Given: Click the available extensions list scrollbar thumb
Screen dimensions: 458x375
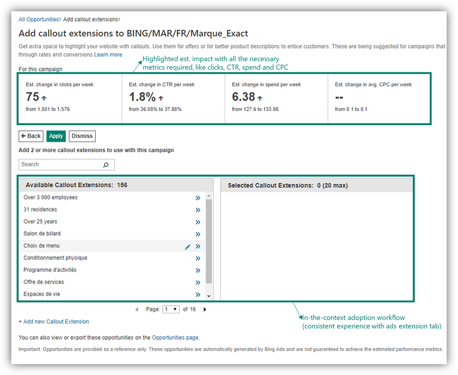Looking at the screenshot, I should click(x=208, y=241).
